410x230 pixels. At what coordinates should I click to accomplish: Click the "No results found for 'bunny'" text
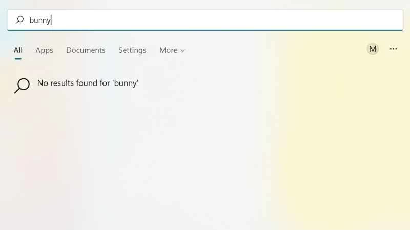point(88,83)
